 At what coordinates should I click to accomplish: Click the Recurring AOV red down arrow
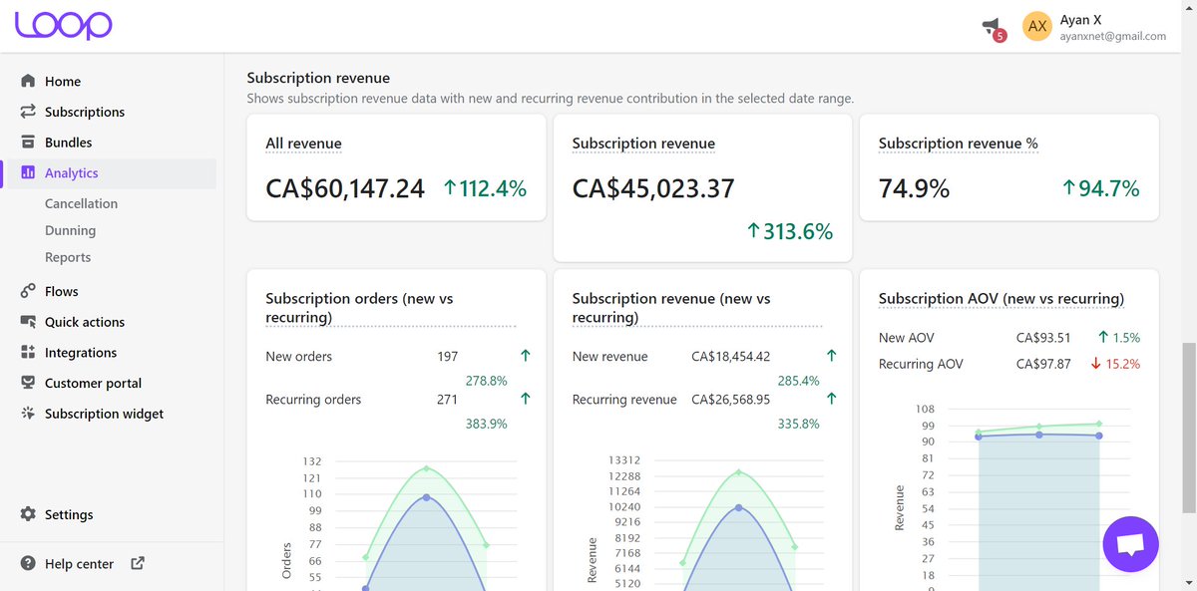(x=1096, y=364)
